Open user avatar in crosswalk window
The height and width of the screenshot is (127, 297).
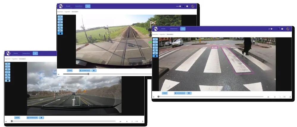tap(288, 29)
